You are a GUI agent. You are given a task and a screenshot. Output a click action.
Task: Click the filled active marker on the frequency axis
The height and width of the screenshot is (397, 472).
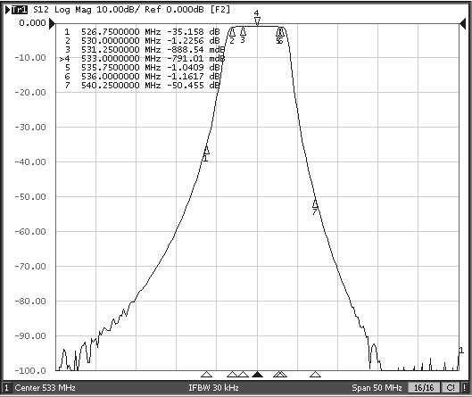(x=257, y=374)
